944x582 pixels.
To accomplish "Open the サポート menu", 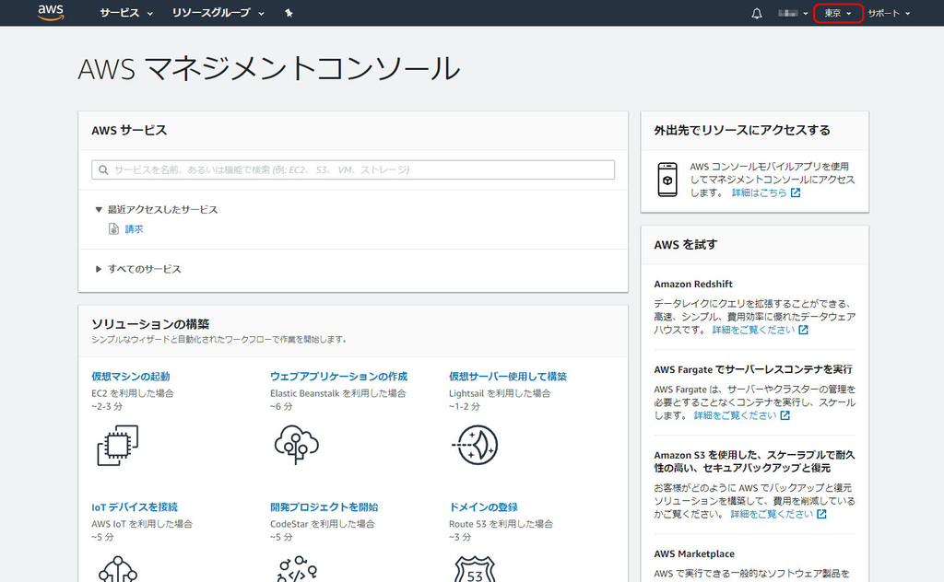I will click(889, 13).
